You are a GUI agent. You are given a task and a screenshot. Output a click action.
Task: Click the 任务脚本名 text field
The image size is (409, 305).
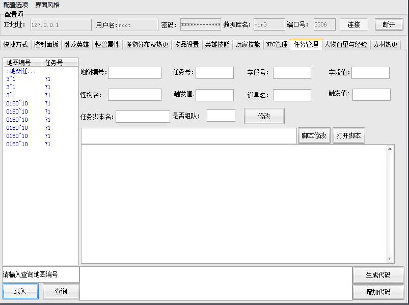(x=143, y=117)
